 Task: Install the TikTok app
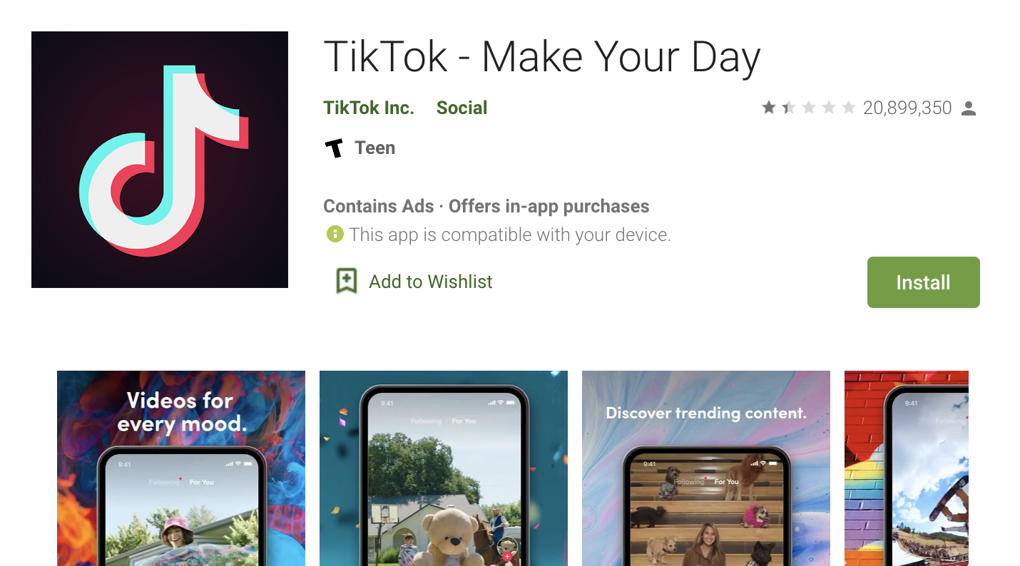coord(924,282)
